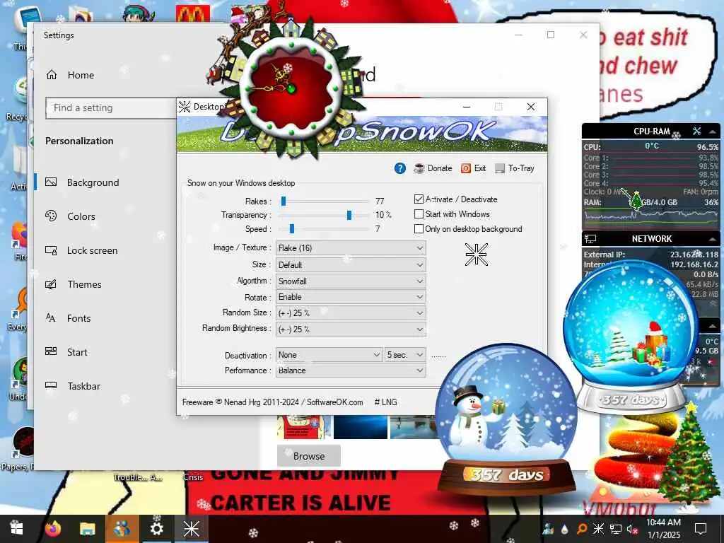724x543 pixels.
Task: Enable Only on desktop background checkbox
Action: 419,228
